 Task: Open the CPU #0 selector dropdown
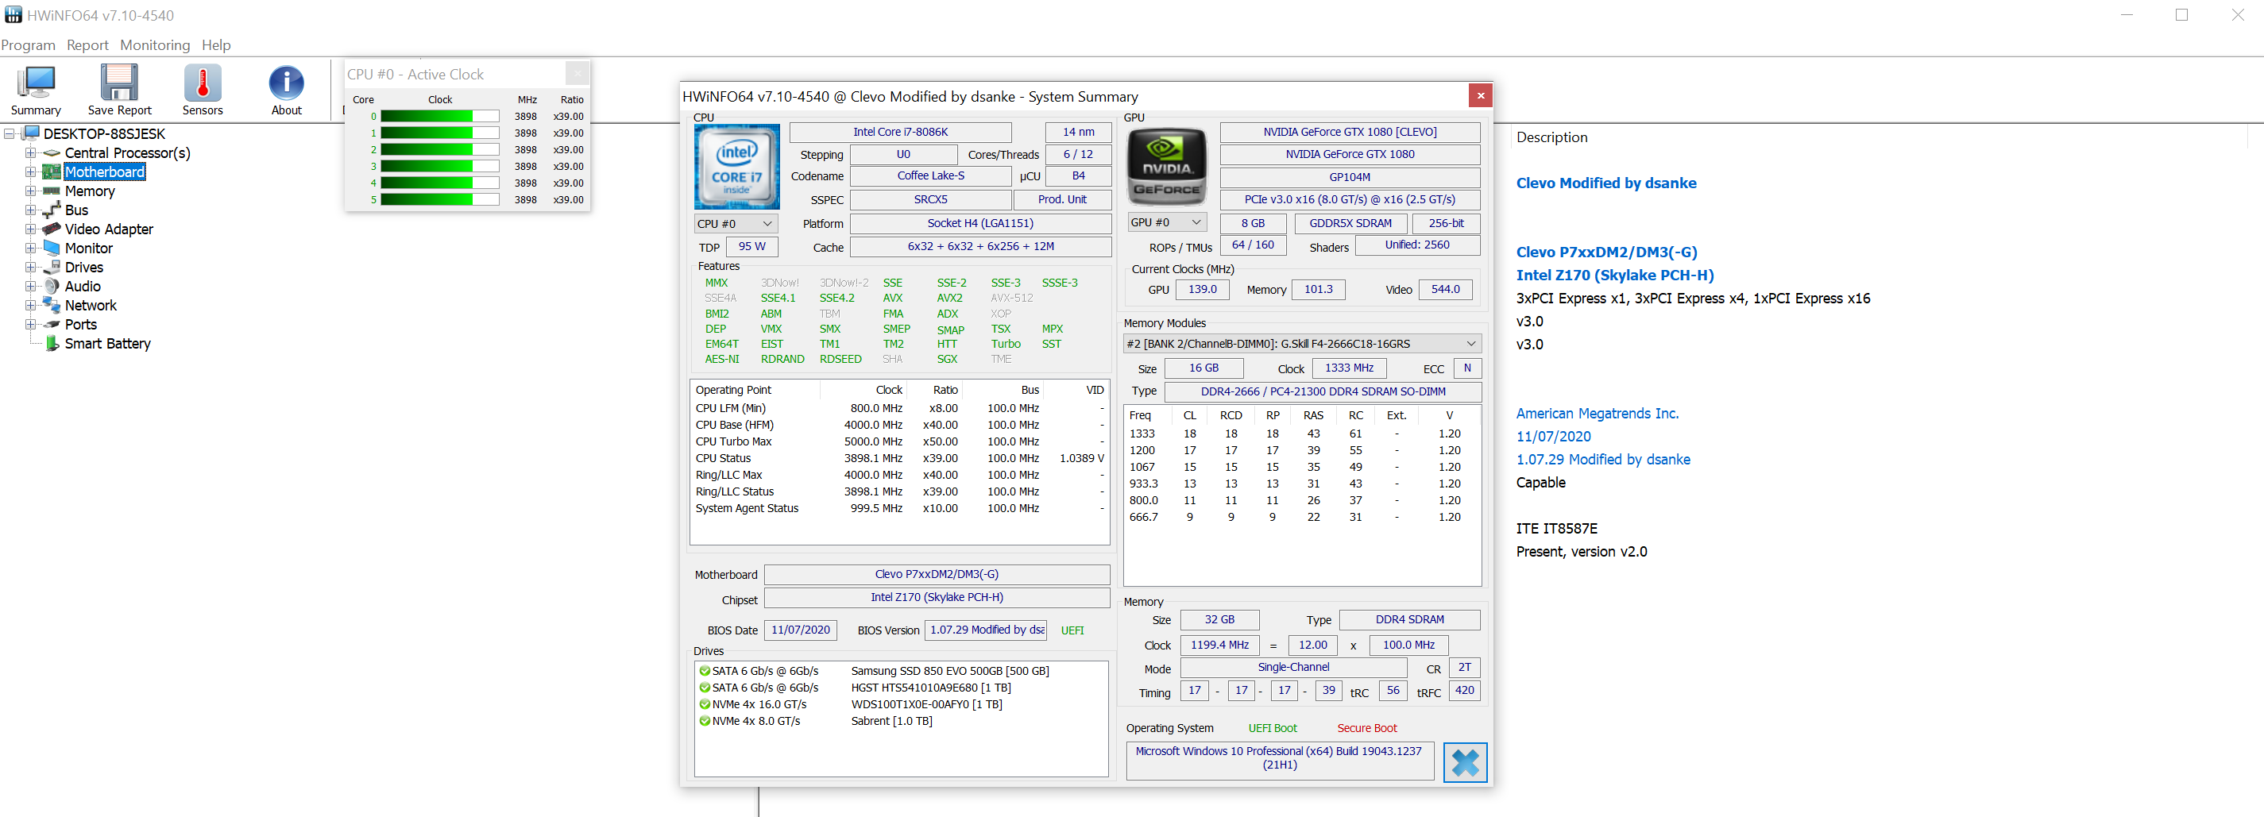[736, 224]
